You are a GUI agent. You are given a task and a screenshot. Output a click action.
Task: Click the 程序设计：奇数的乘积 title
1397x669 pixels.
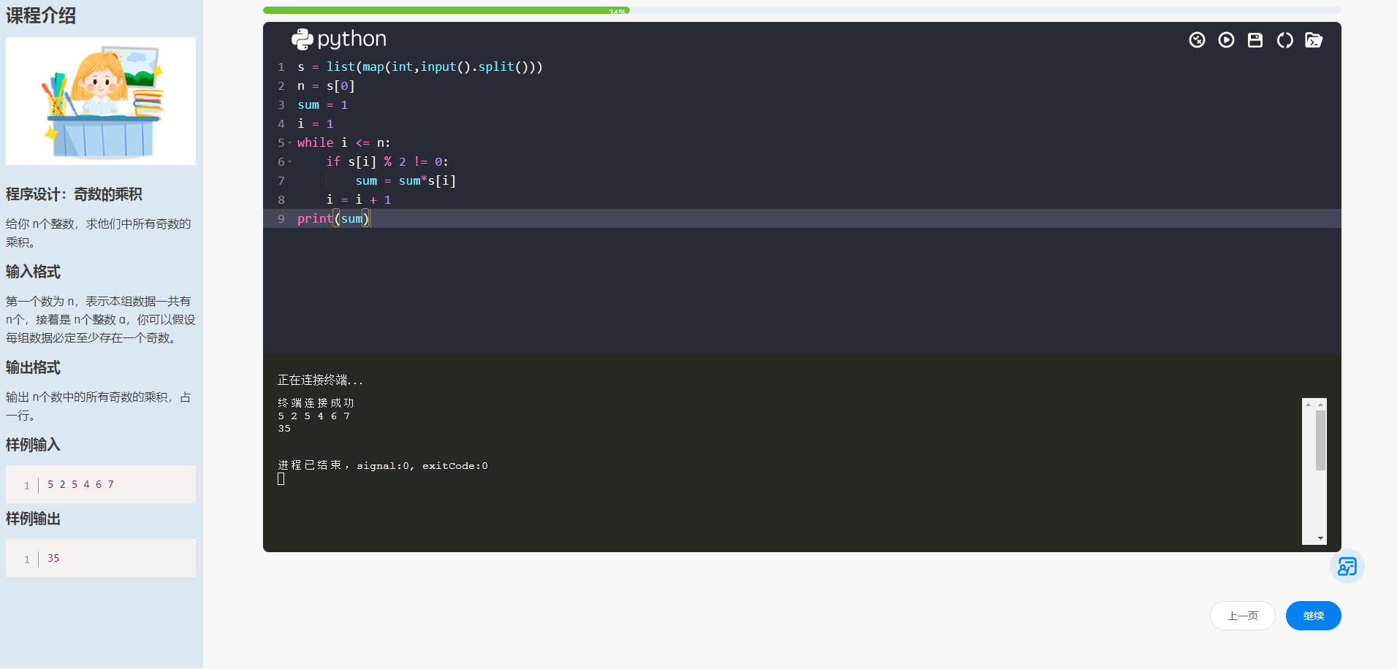coord(74,194)
